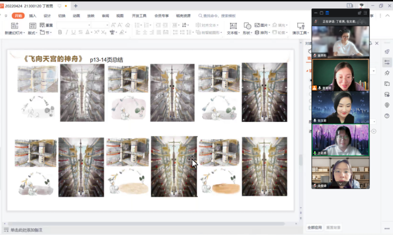Click the star icon in right sidebar
The height and width of the screenshot is (235, 393).
coord(387,73)
